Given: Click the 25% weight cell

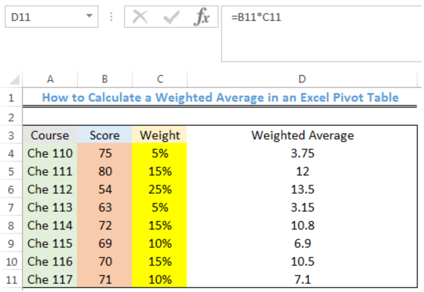Looking at the screenshot, I should point(160,190).
